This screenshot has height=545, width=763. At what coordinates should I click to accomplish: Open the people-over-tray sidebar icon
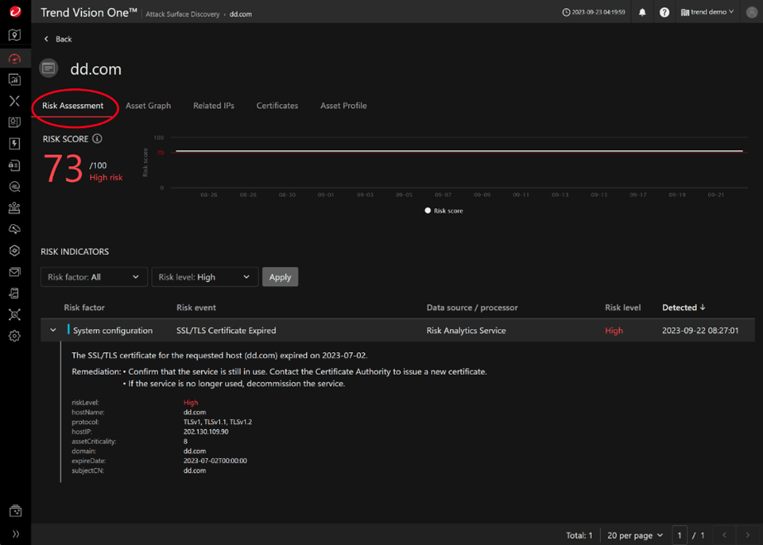14,208
